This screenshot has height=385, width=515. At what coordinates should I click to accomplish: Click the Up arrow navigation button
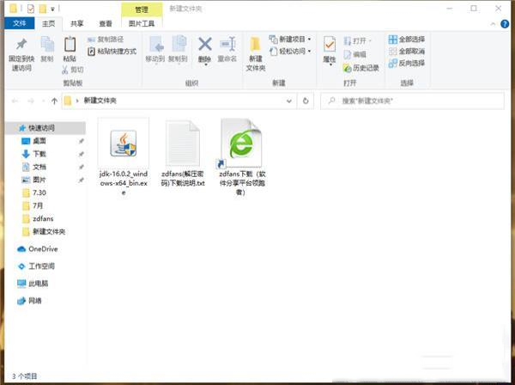55,101
